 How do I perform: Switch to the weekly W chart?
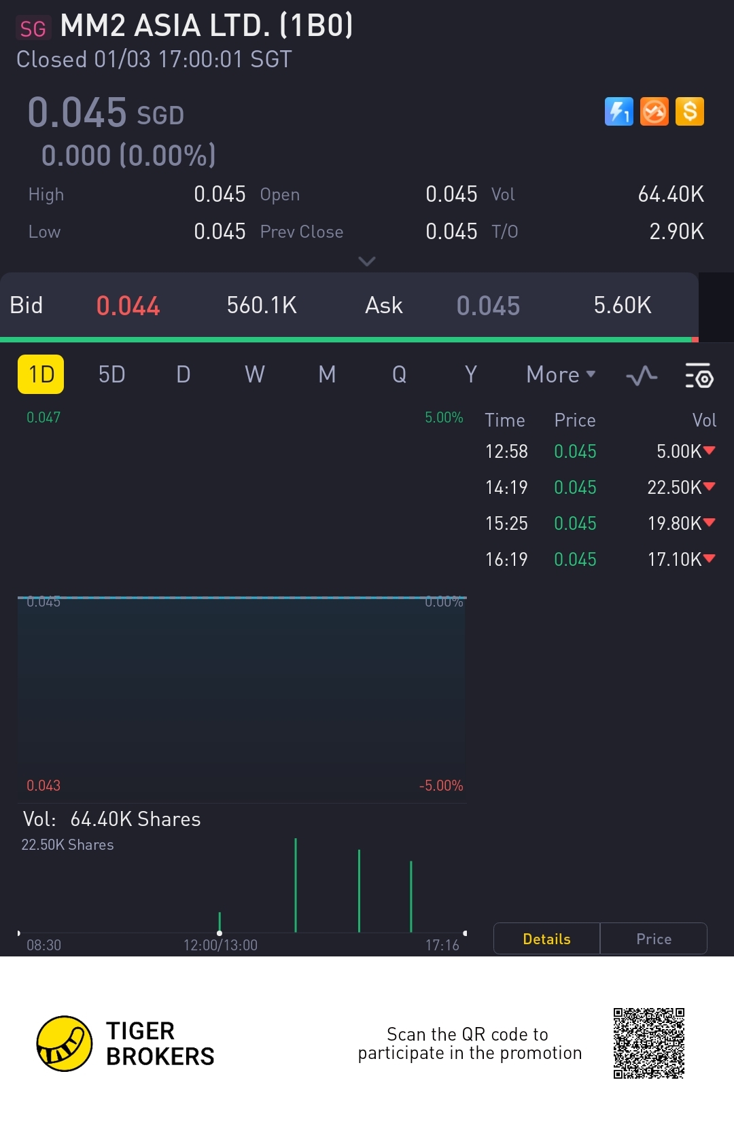(x=254, y=375)
